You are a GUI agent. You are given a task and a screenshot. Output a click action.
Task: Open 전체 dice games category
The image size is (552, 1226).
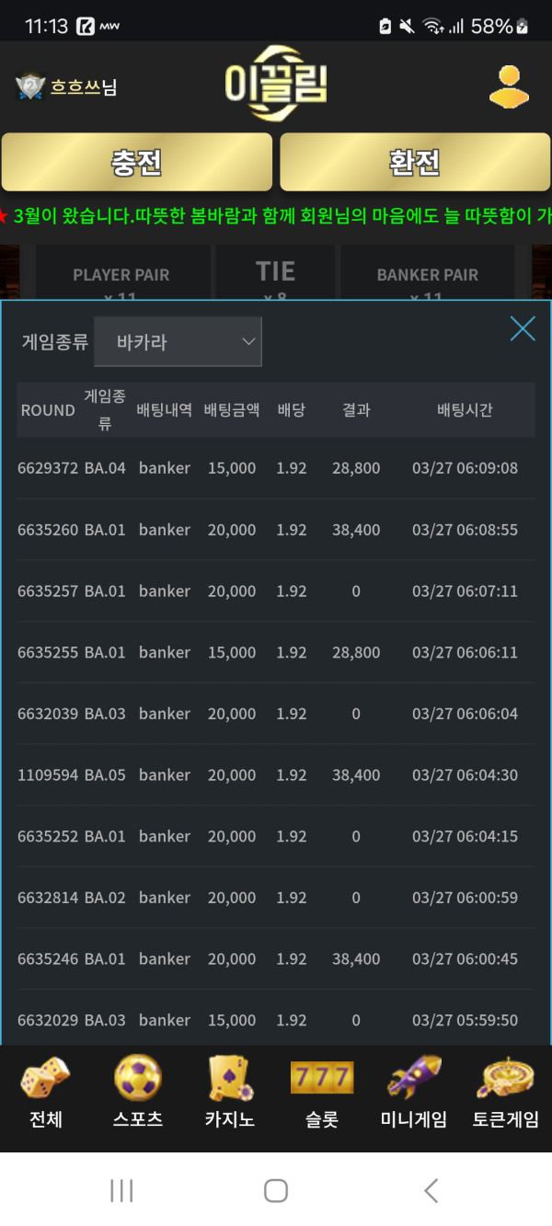(x=46, y=1094)
